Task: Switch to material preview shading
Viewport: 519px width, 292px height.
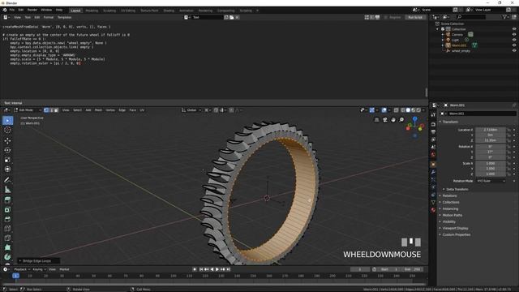Action: (x=414, y=110)
